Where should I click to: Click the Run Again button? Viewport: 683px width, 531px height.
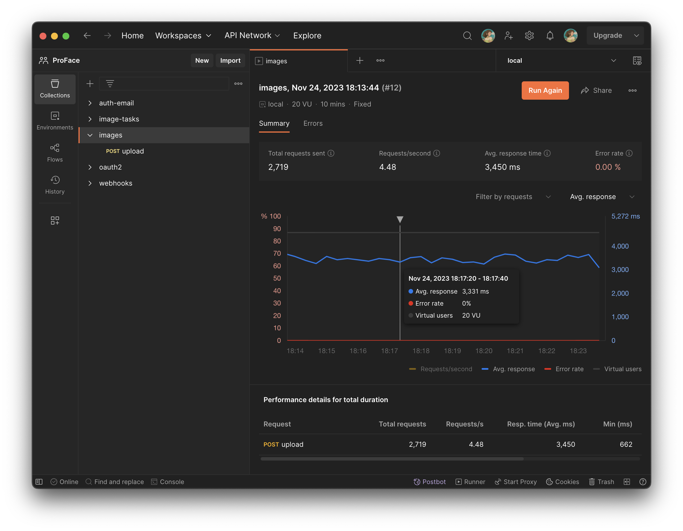pyautogui.click(x=545, y=91)
